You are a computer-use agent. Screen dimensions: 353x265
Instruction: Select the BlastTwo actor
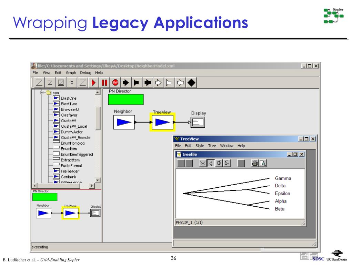tap(65, 104)
